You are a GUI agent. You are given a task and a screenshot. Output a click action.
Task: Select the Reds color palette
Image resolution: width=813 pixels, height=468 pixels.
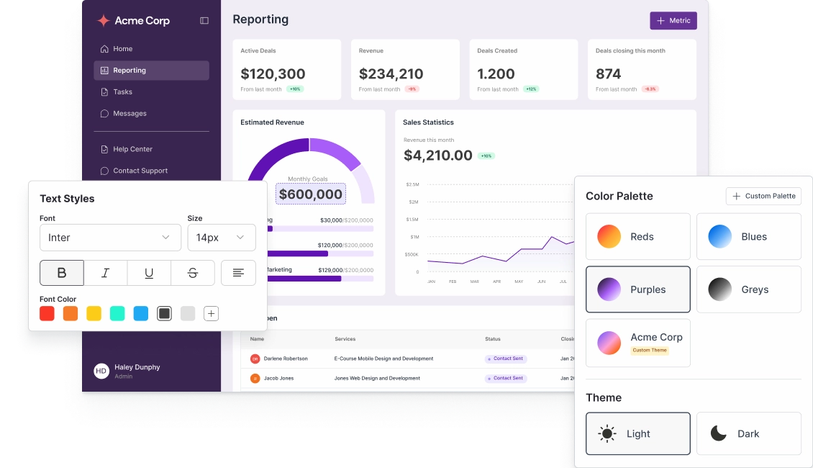point(638,237)
